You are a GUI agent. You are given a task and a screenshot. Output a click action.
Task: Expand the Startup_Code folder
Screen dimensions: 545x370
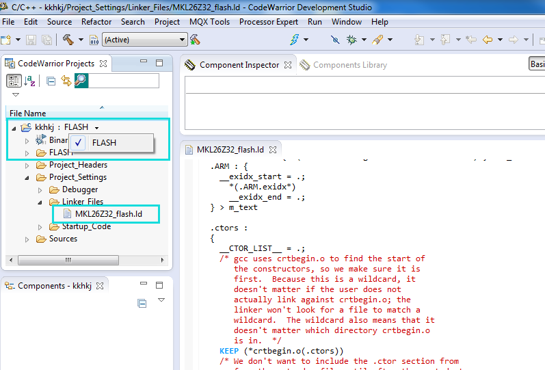point(40,227)
